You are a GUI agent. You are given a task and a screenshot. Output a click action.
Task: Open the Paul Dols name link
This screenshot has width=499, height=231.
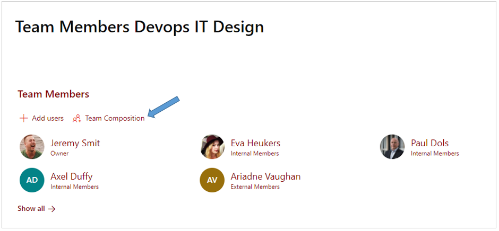(429, 143)
